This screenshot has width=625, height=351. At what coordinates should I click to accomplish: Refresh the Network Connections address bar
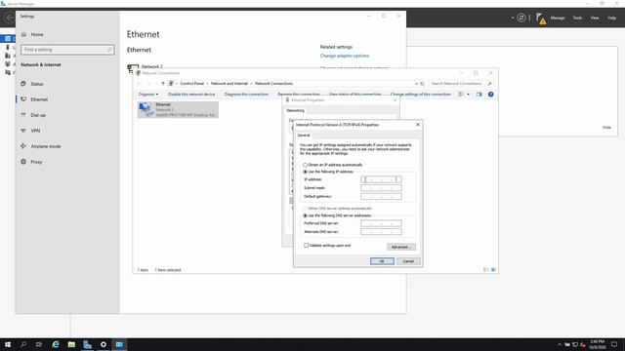(423, 84)
